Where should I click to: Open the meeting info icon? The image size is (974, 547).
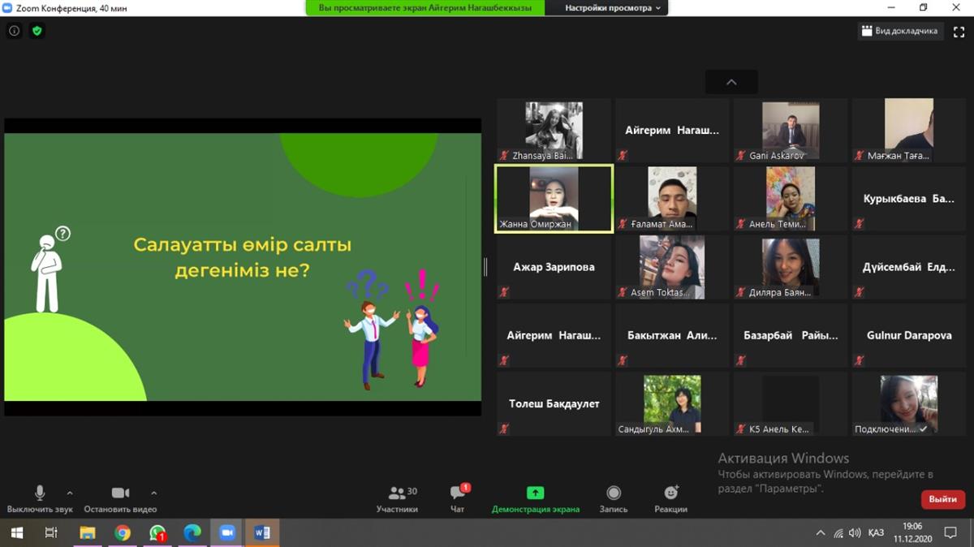(14, 31)
